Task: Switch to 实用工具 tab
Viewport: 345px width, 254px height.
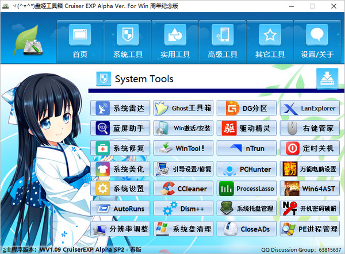Action: pyautogui.click(x=175, y=42)
